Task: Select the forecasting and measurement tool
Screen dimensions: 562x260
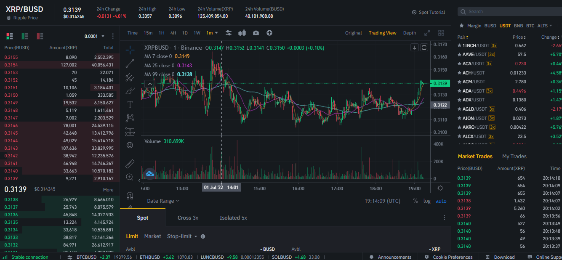Action: click(130, 132)
